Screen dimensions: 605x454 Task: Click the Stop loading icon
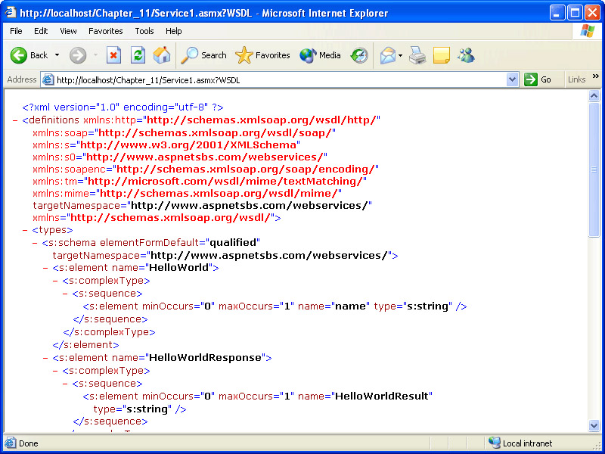coord(113,55)
